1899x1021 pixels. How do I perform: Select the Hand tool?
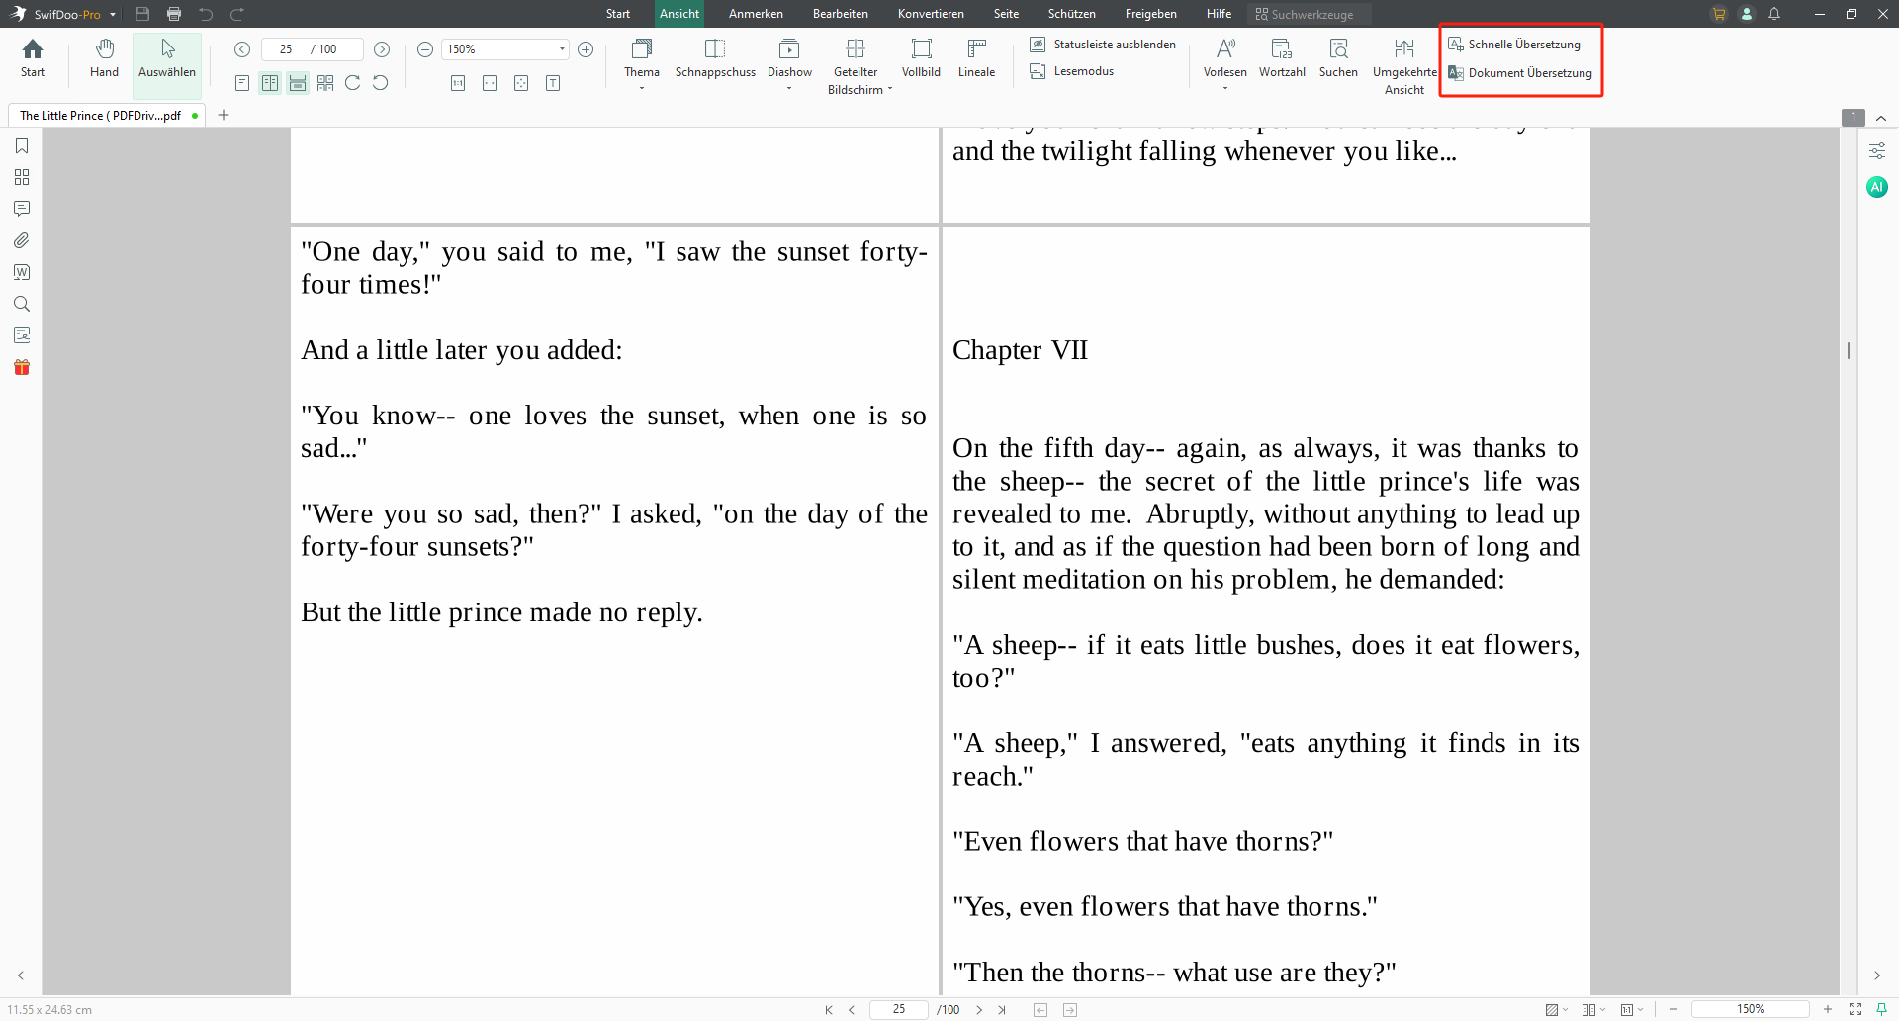[x=104, y=58]
